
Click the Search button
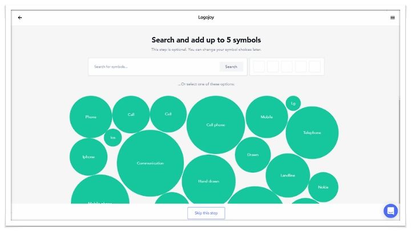coord(231,67)
